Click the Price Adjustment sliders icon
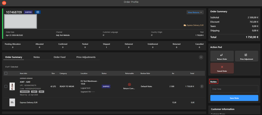The width and height of the screenshot is (262, 115). (x=246, y=55)
